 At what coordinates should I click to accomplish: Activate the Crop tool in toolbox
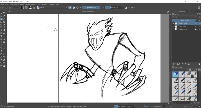pyautogui.click(x=1, y=36)
